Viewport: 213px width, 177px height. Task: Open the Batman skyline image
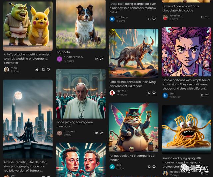pos(28,119)
